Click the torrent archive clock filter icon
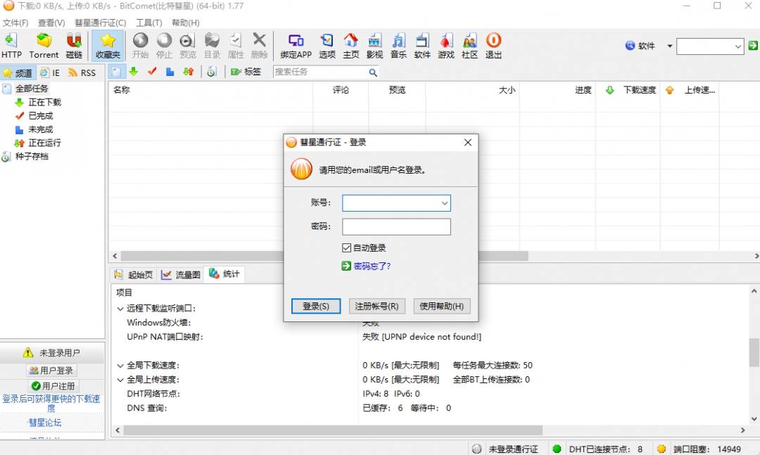Screen dimensions: 760x455 211,72
